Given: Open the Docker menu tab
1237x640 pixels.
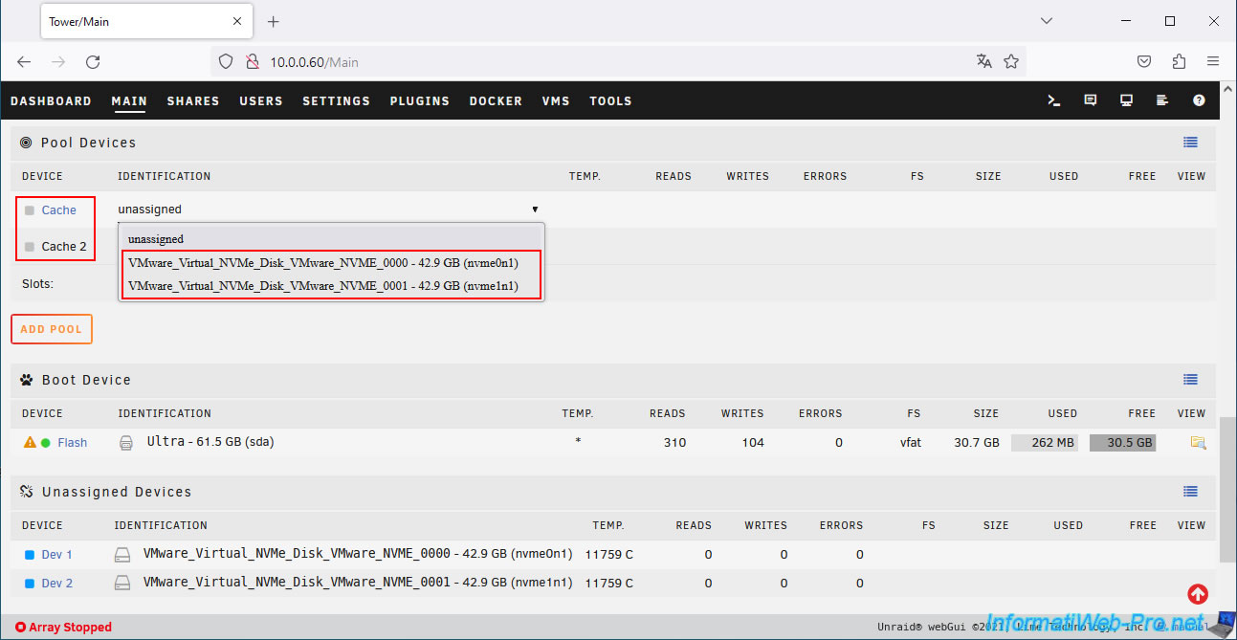Looking at the screenshot, I should pos(496,101).
